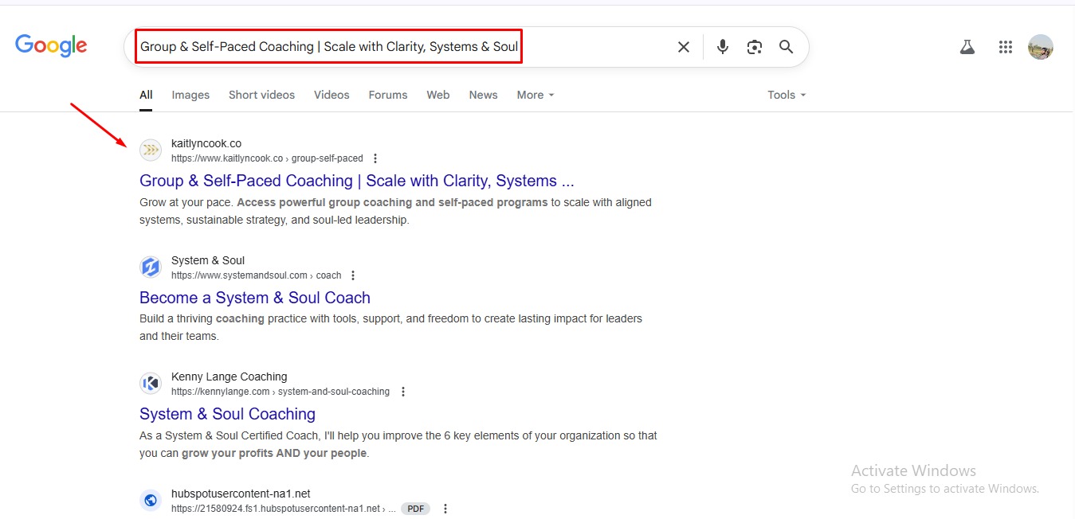Open options menu for System & Soul result

click(353, 275)
